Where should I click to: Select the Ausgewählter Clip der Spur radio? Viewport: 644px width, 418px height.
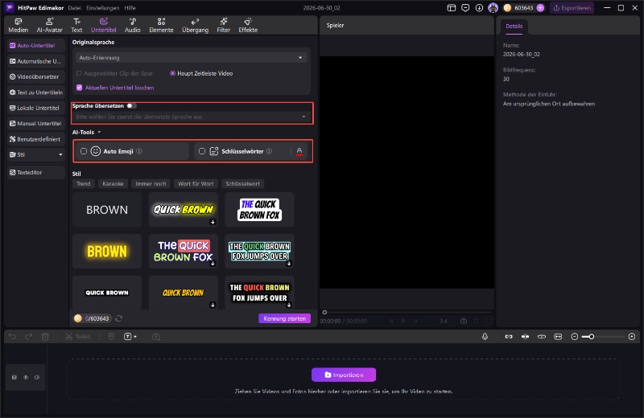coord(79,73)
